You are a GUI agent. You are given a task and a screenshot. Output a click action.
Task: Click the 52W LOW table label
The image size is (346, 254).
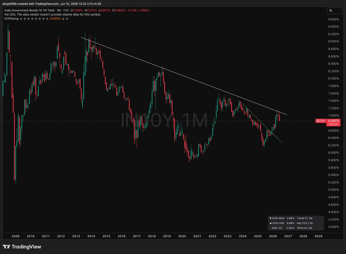pyautogui.click(x=277, y=223)
